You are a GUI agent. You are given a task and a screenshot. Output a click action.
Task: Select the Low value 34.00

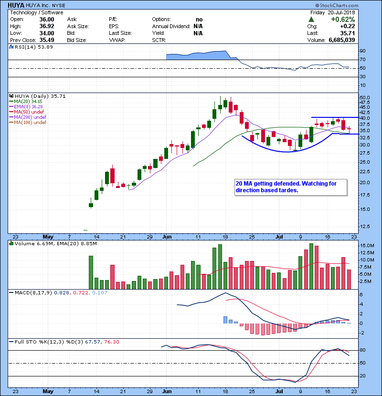[x=47, y=33]
